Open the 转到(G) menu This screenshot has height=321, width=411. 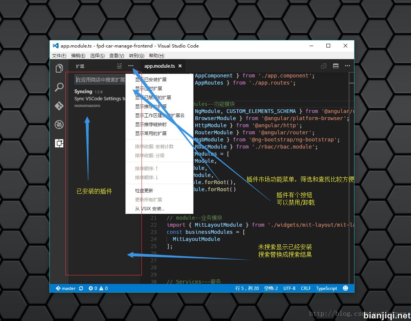click(x=137, y=55)
